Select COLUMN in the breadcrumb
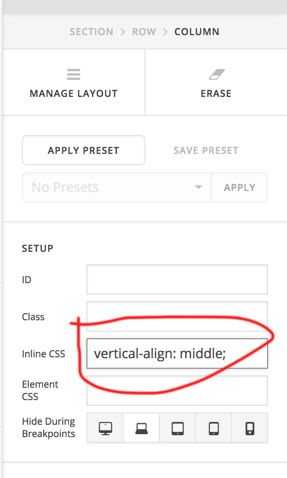 197,32
